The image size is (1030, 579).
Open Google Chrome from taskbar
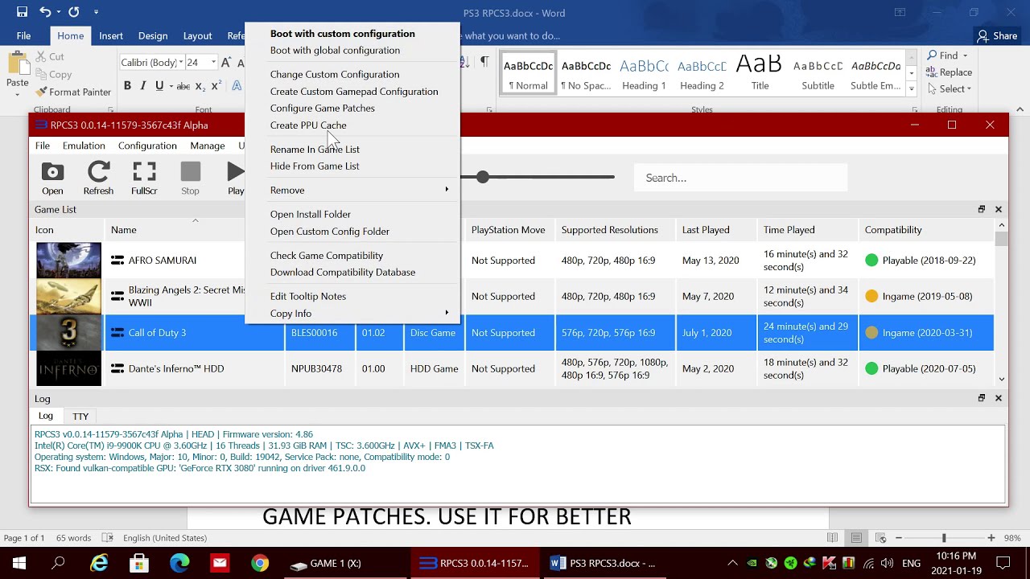point(259,563)
